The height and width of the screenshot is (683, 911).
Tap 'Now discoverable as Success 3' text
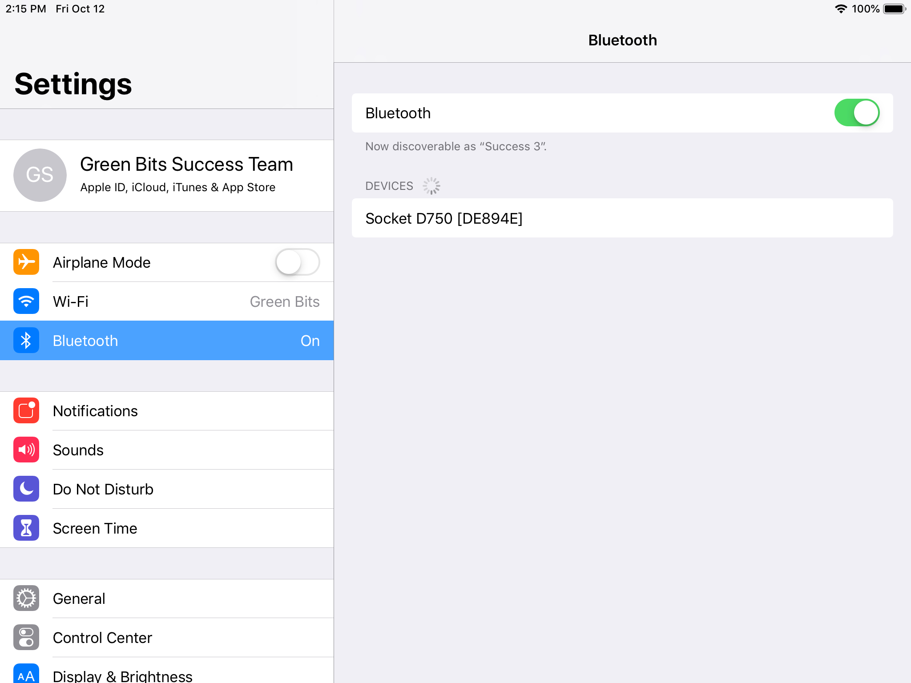pos(456,146)
